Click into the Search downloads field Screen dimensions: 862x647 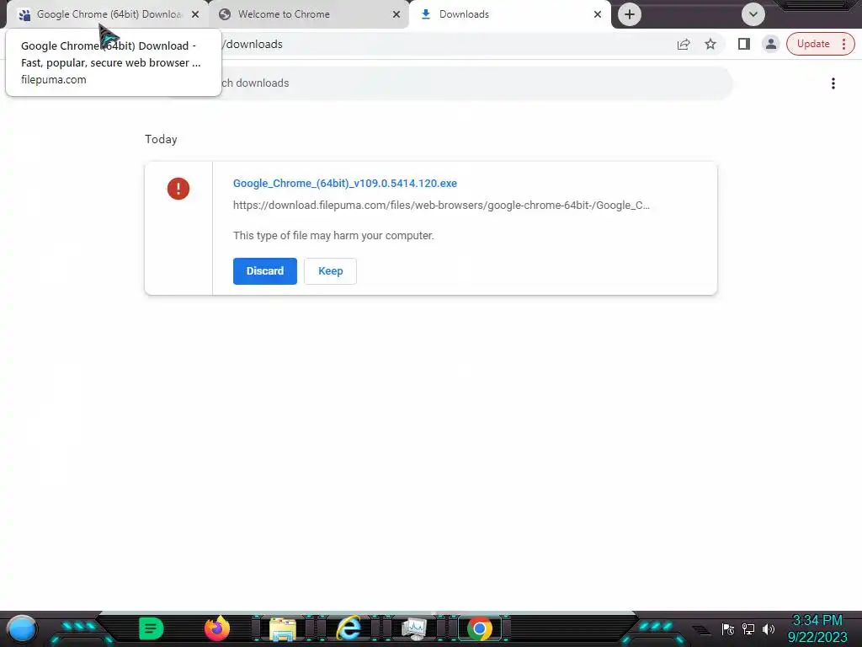[451, 83]
